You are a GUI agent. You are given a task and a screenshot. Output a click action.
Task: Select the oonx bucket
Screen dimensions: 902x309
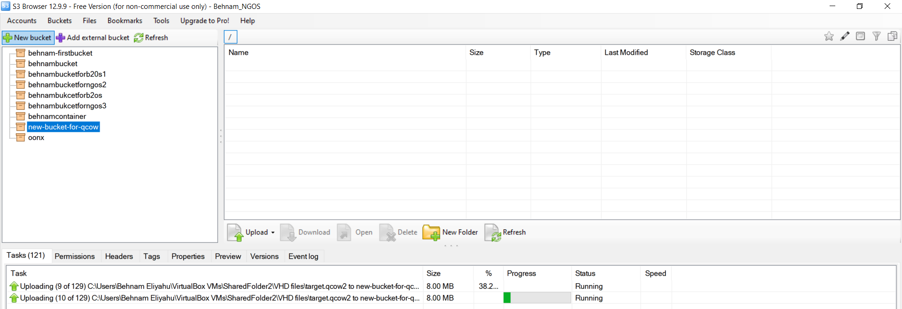(36, 137)
